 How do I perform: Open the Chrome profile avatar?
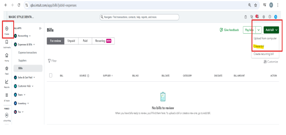[271, 5]
